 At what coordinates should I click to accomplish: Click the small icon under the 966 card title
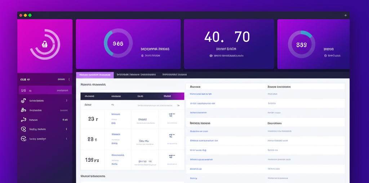click(142, 56)
